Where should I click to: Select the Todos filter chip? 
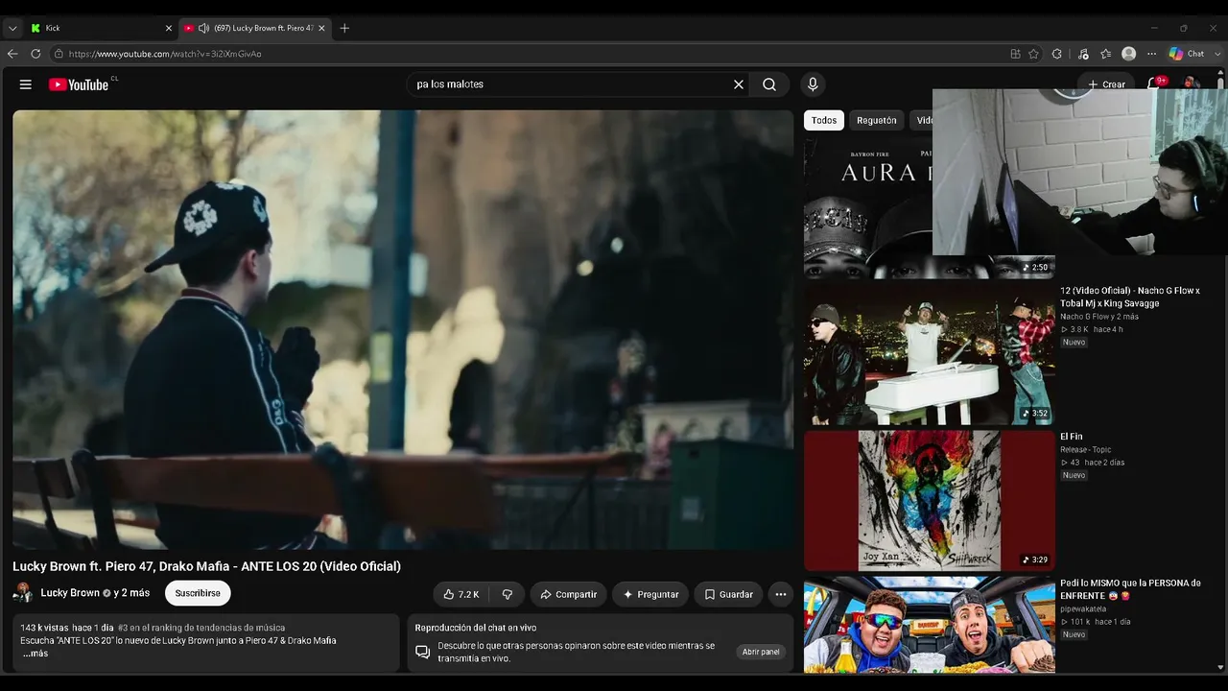coord(824,120)
